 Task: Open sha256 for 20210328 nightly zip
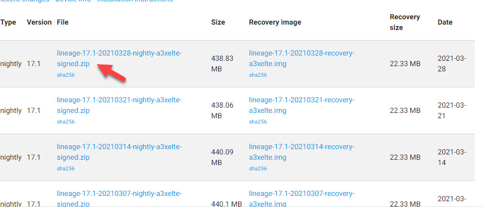[66, 75]
